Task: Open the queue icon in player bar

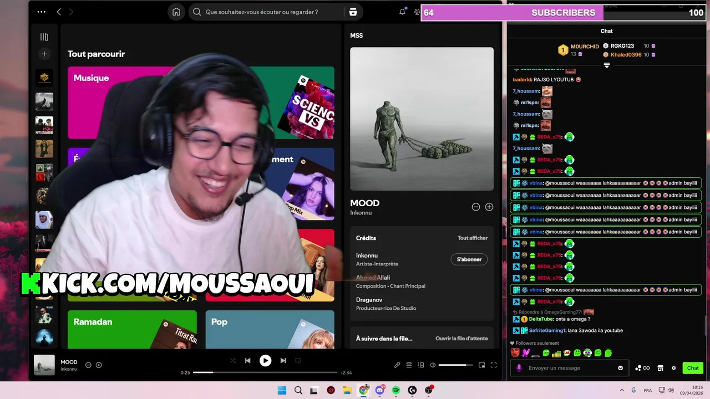Action: tap(409, 365)
